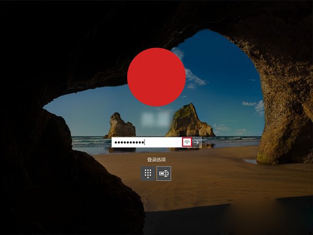
Task: Collapse sign-in choices via 登录选项 text
Action: click(x=156, y=158)
